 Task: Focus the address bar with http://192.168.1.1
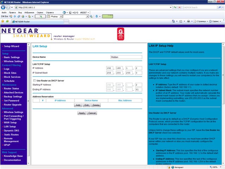point(92,7)
